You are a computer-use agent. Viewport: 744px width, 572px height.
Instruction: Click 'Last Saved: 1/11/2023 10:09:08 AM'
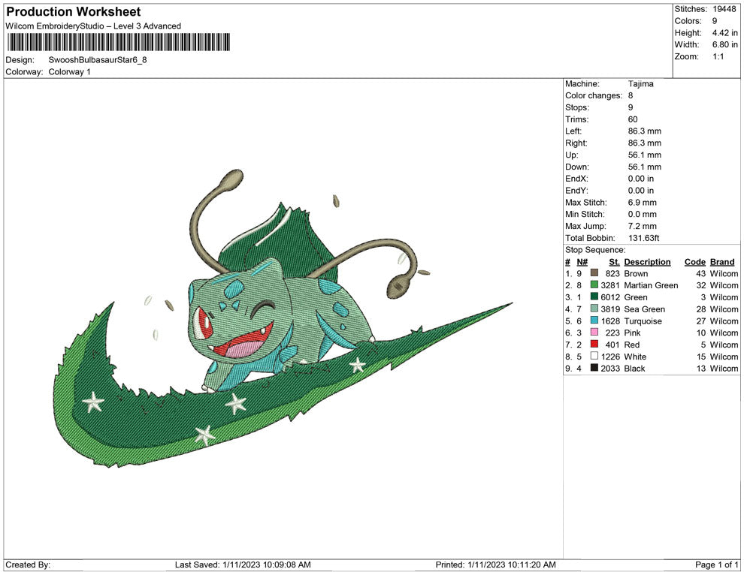click(x=243, y=564)
